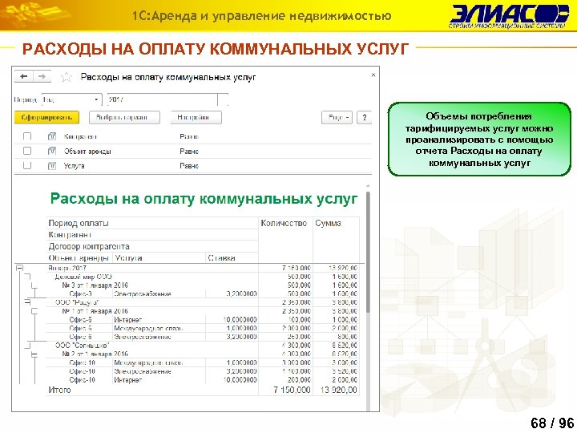The height and width of the screenshot is (433, 577).
Task: Open the Настройки button
Action: [196, 117]
